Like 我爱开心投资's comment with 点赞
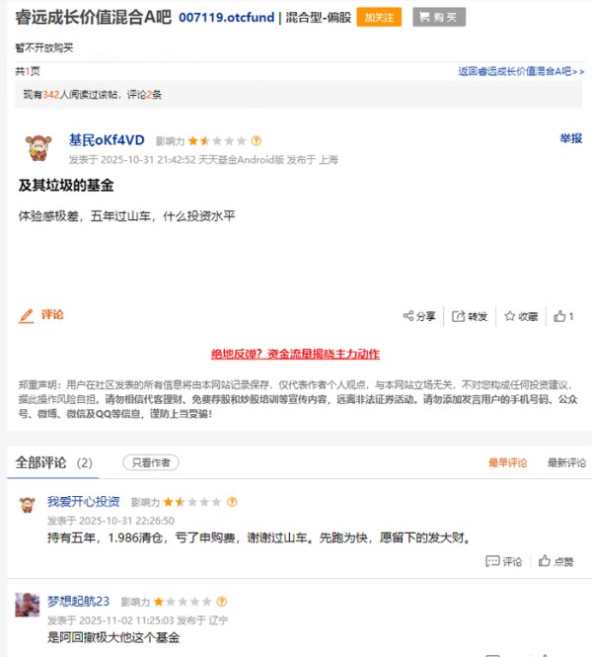The width and height of the screenshot is (592, 657). tap(555, 561)
